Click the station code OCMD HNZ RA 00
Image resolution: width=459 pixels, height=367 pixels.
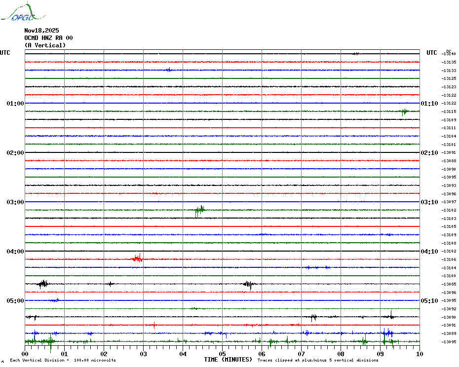pyautogui.click(x=48, y=38)
